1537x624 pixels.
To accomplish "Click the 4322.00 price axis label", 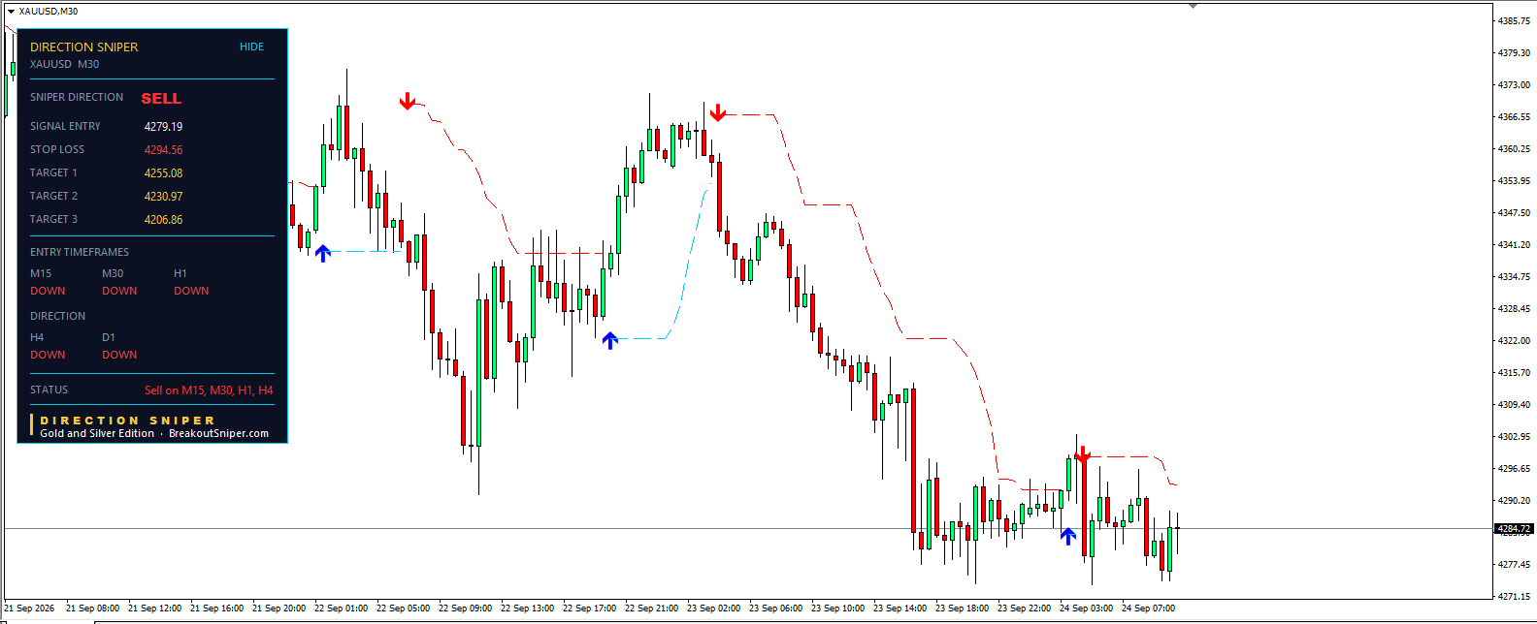I will [x=1515, y=341].
